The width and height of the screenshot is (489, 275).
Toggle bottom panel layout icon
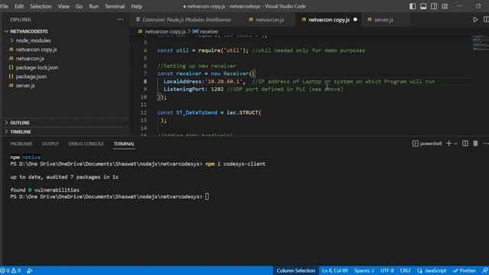(x=423, y=6)
